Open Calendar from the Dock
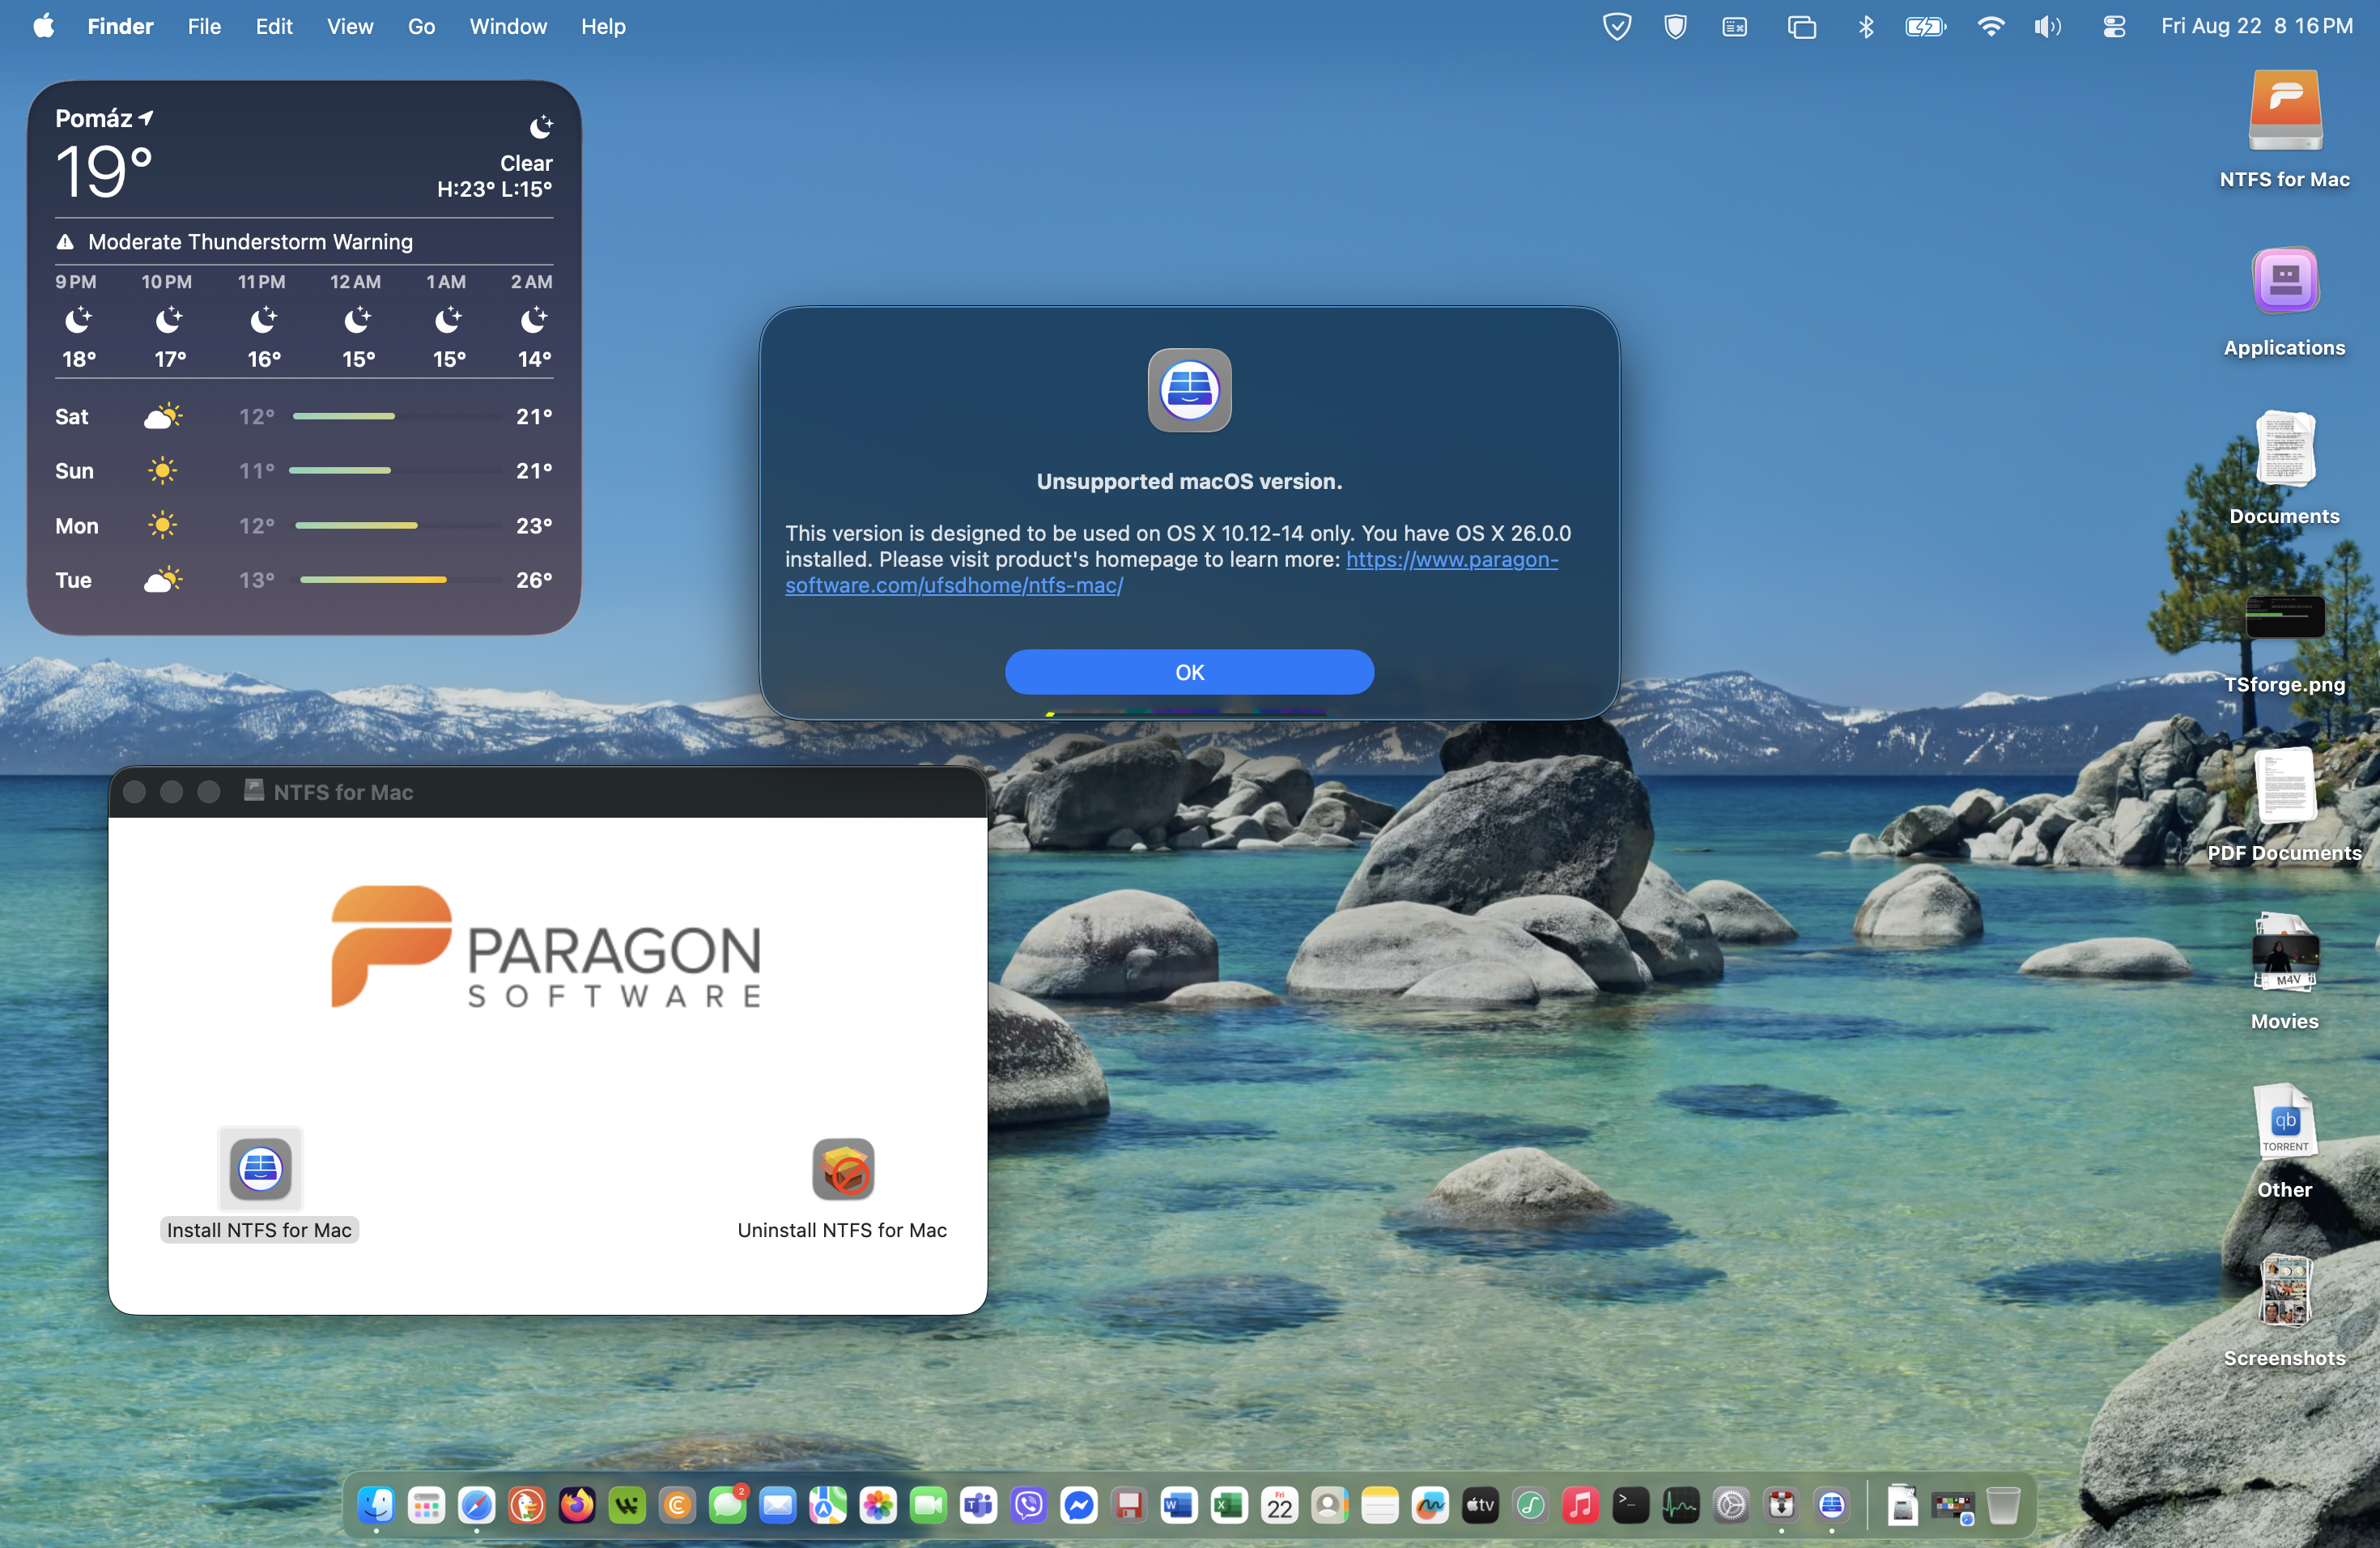Screen dimensions: 2380x1548 coord(1280,1505)
